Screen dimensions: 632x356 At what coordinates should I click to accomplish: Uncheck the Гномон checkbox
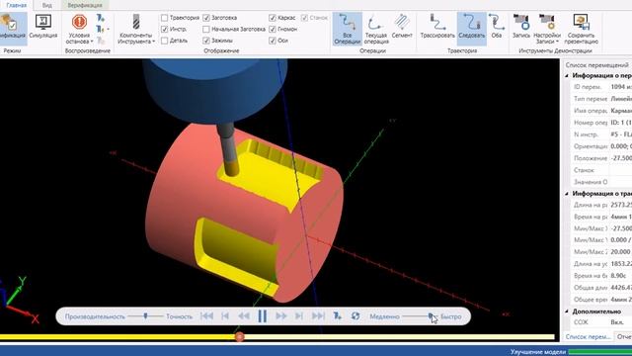[x=273, y=29]
